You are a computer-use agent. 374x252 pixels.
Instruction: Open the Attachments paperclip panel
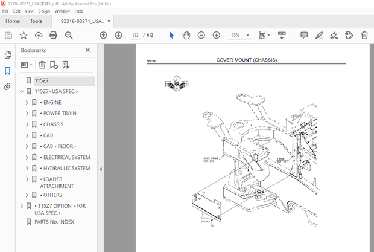coord(8,86)
